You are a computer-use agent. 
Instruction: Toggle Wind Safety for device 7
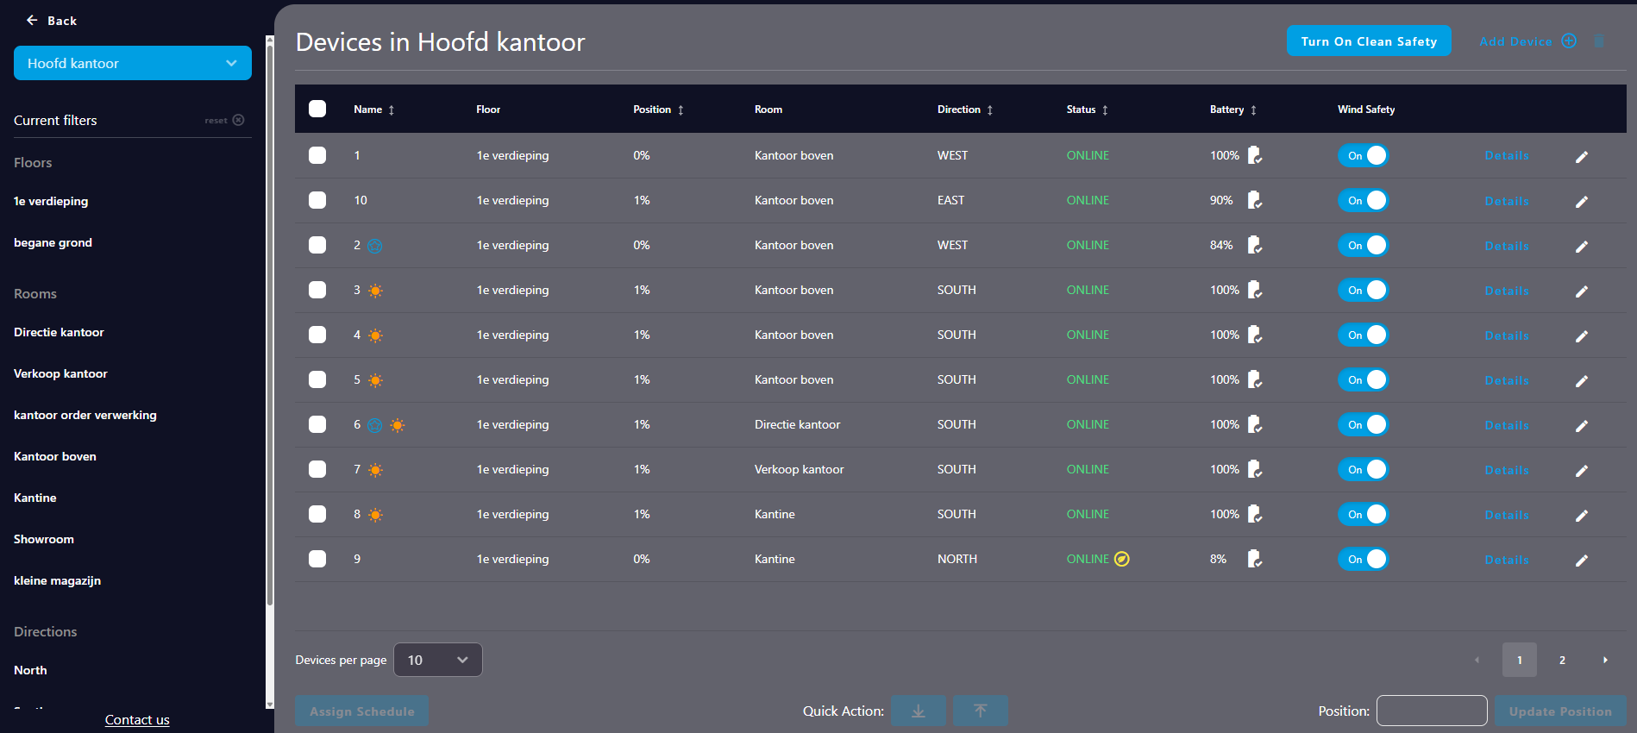click(1364, 469)
